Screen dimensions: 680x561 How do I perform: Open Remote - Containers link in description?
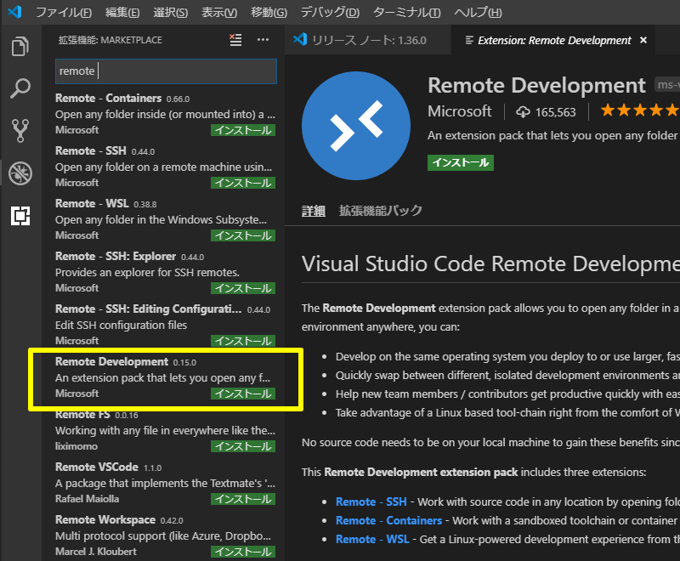pos(389,521)
